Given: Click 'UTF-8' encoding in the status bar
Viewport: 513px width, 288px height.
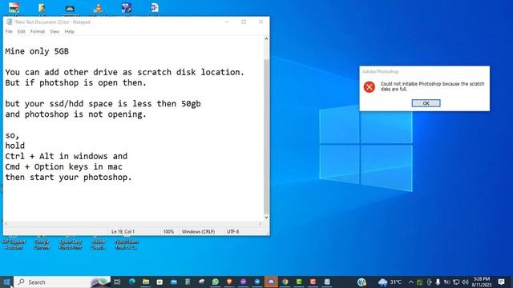Looking at the screenshot, I should click(233, 231).
